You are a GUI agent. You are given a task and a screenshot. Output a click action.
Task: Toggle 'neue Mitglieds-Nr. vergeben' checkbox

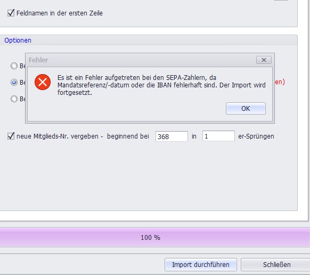[11, 136]
